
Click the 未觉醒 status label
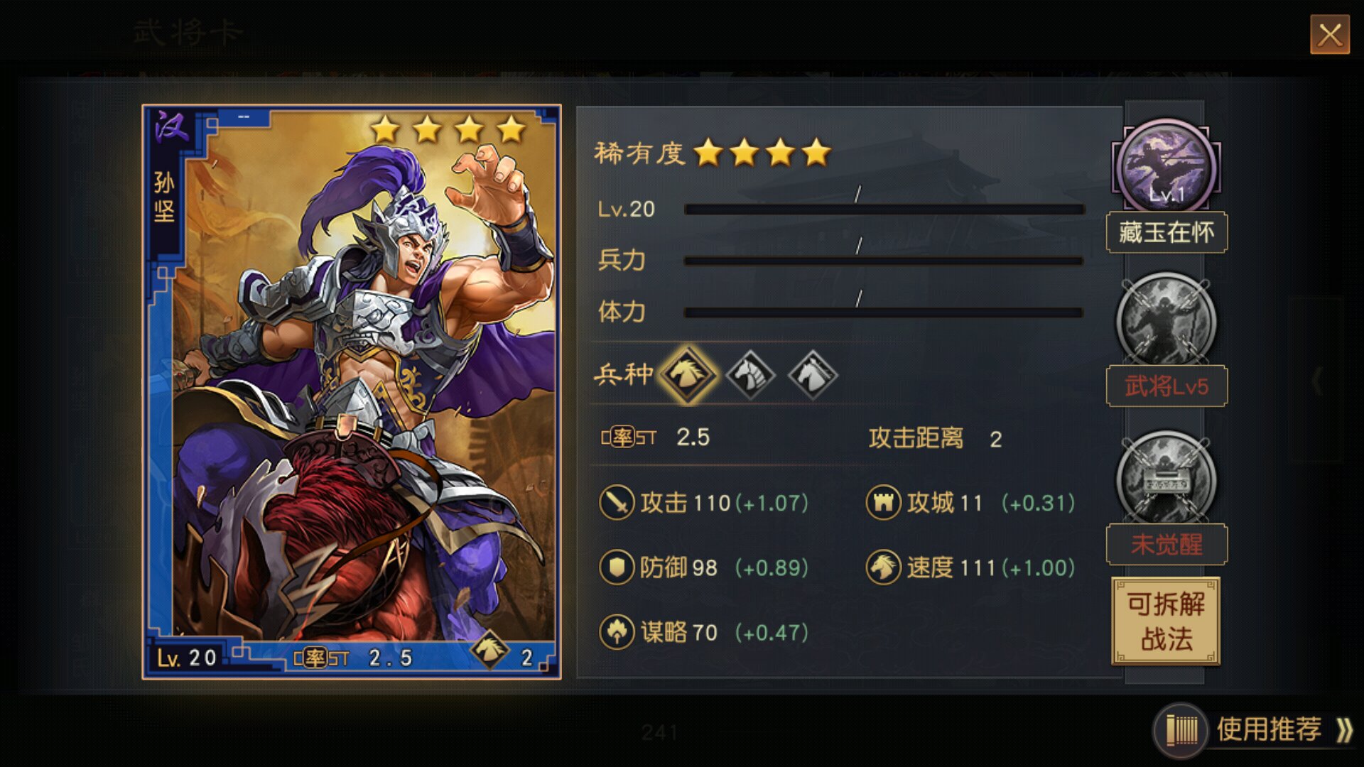[x=1167, y=545]
